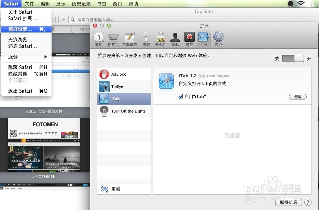Select the 扩展 Extensions preferences pane
319x210 pixels.
204,40
